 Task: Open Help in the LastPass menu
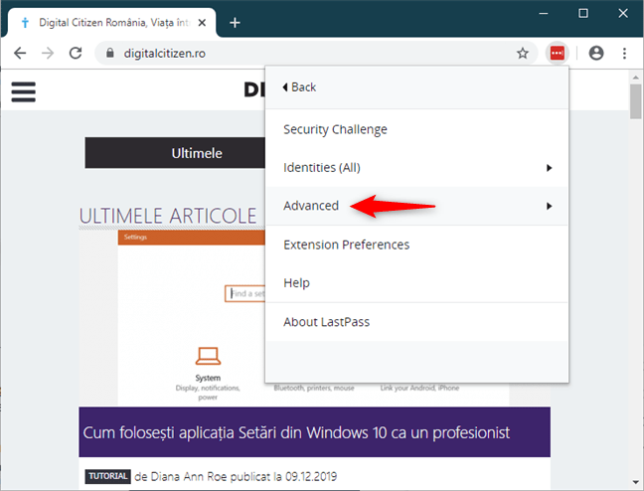[416, 283]
